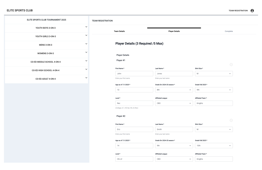Expand Co-Ed Middle School 4-on-4

[x=86, y=61]
